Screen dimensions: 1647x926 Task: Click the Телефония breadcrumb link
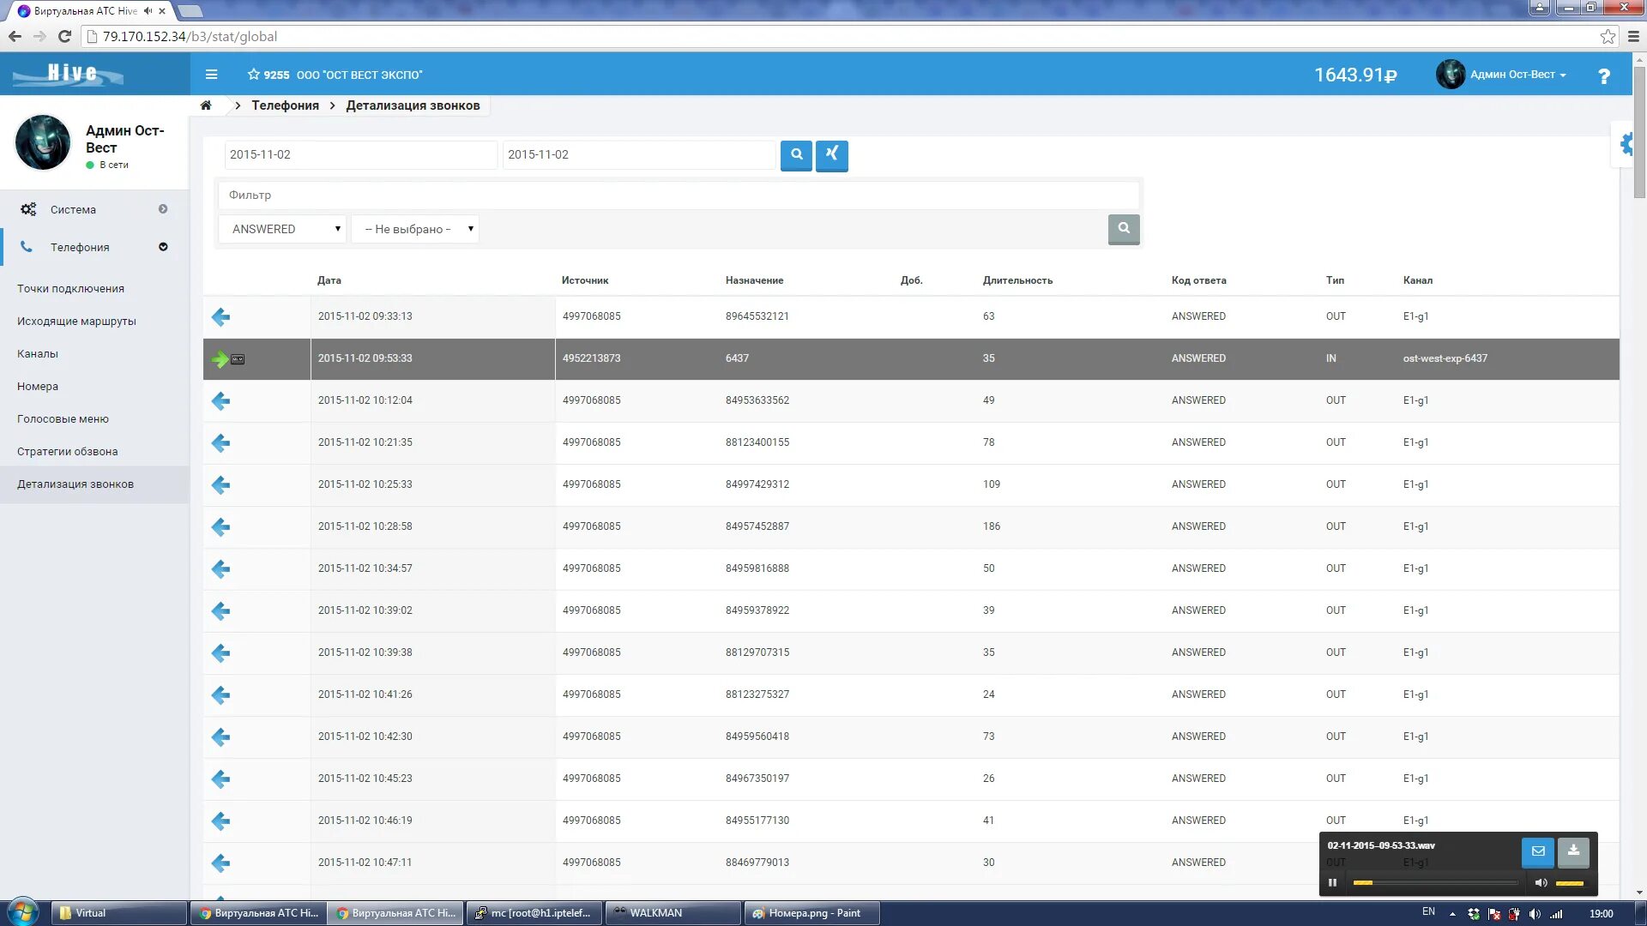tap(285, 105)
